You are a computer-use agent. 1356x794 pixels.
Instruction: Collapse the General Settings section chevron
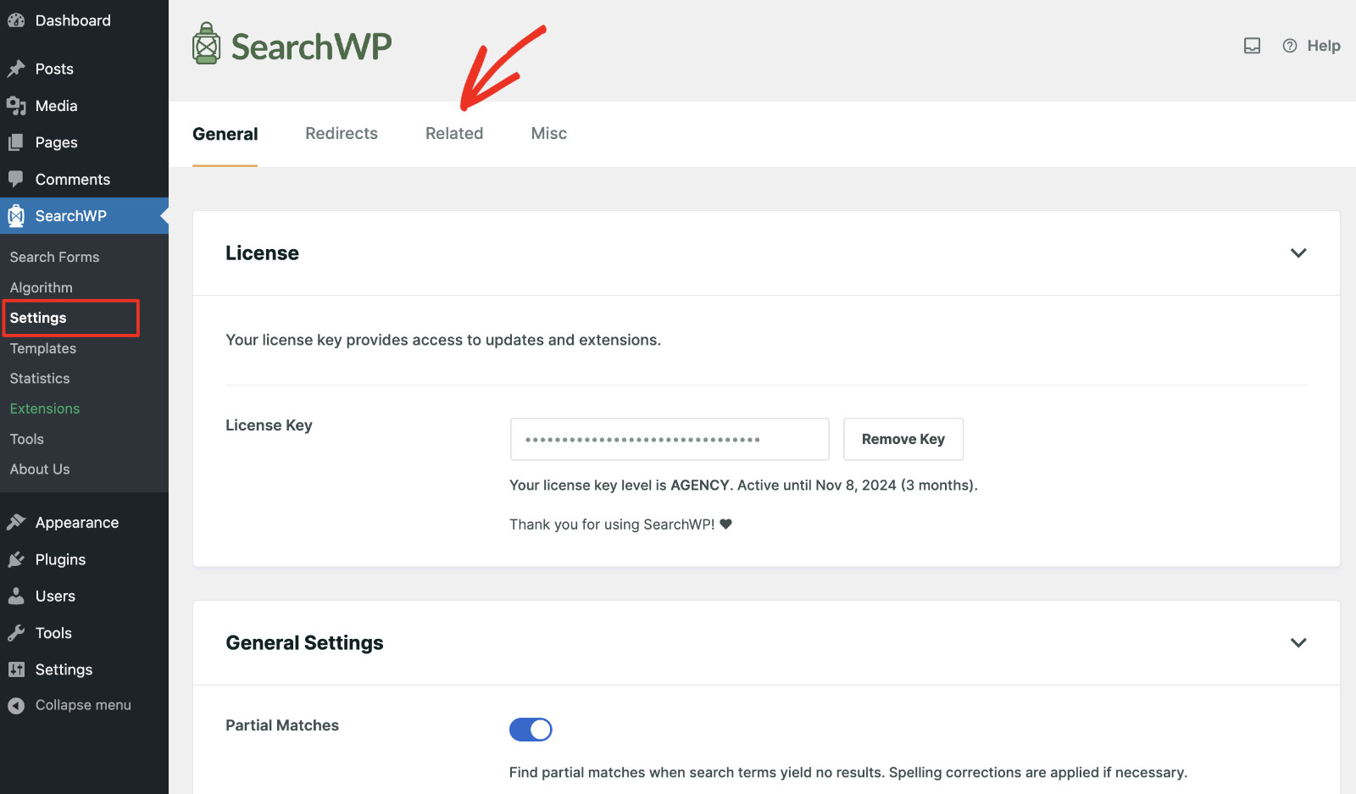[1298, 642]
